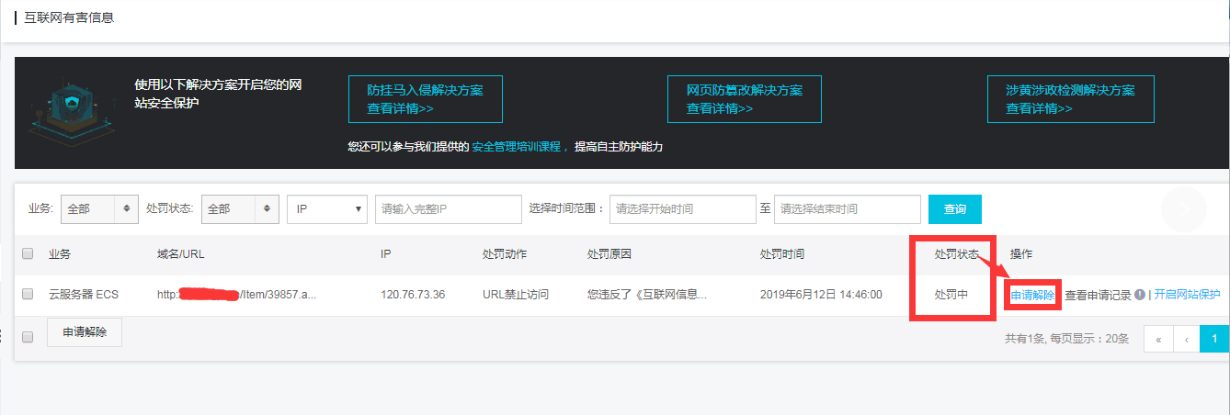
Task: Open 涉黄涉政检测解决方案 details
Action: [1070, 99]
